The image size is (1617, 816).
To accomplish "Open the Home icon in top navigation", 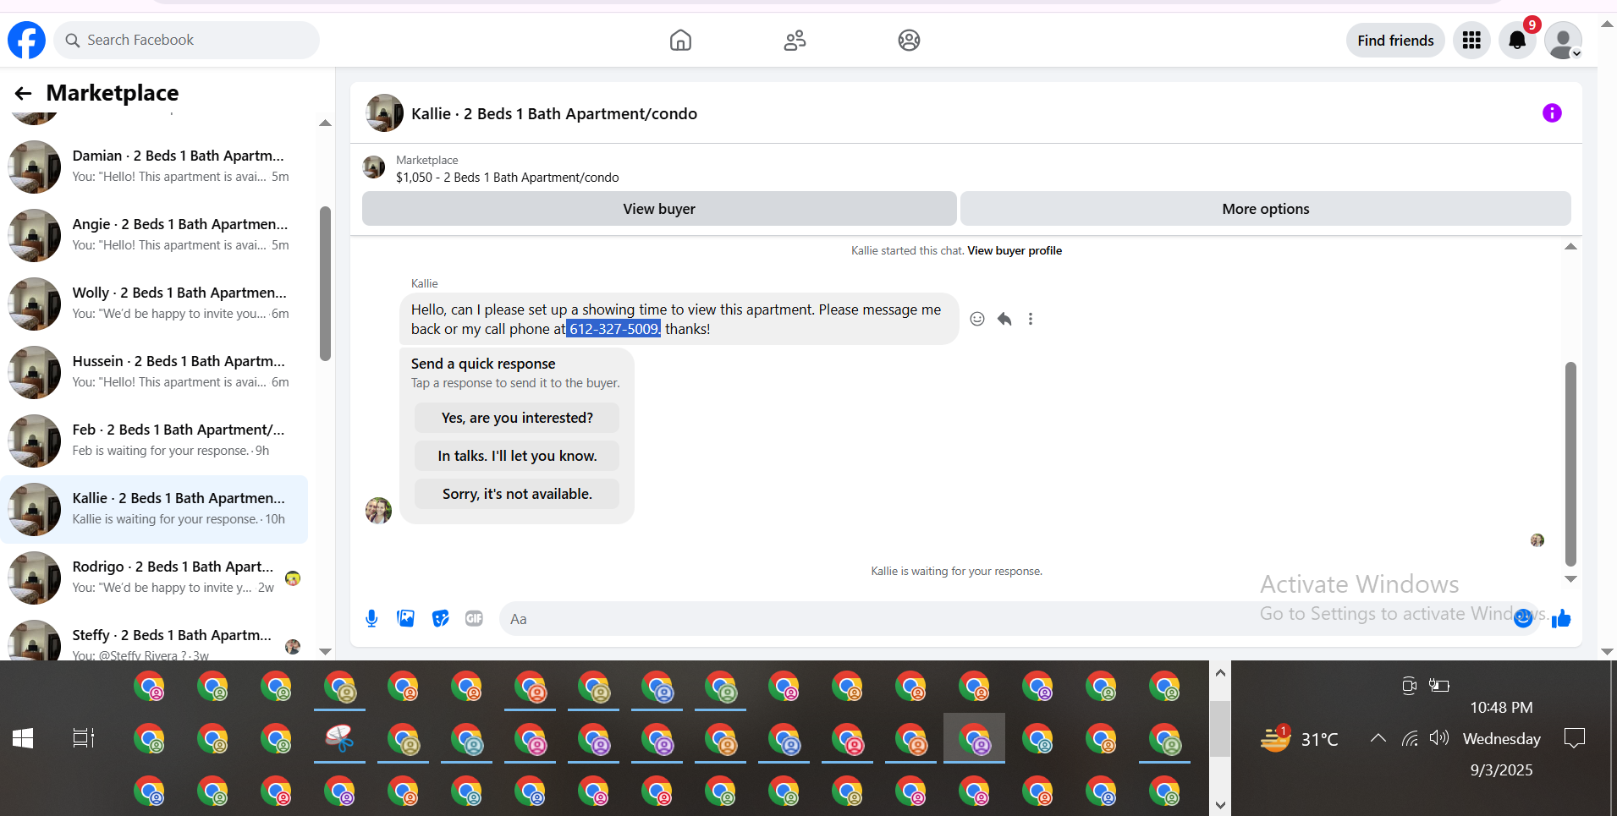I will click(x=680, y=40).
